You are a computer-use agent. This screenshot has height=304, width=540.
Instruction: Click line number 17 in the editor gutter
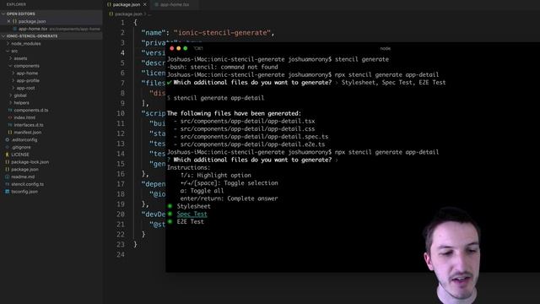(x=121, y=184)
